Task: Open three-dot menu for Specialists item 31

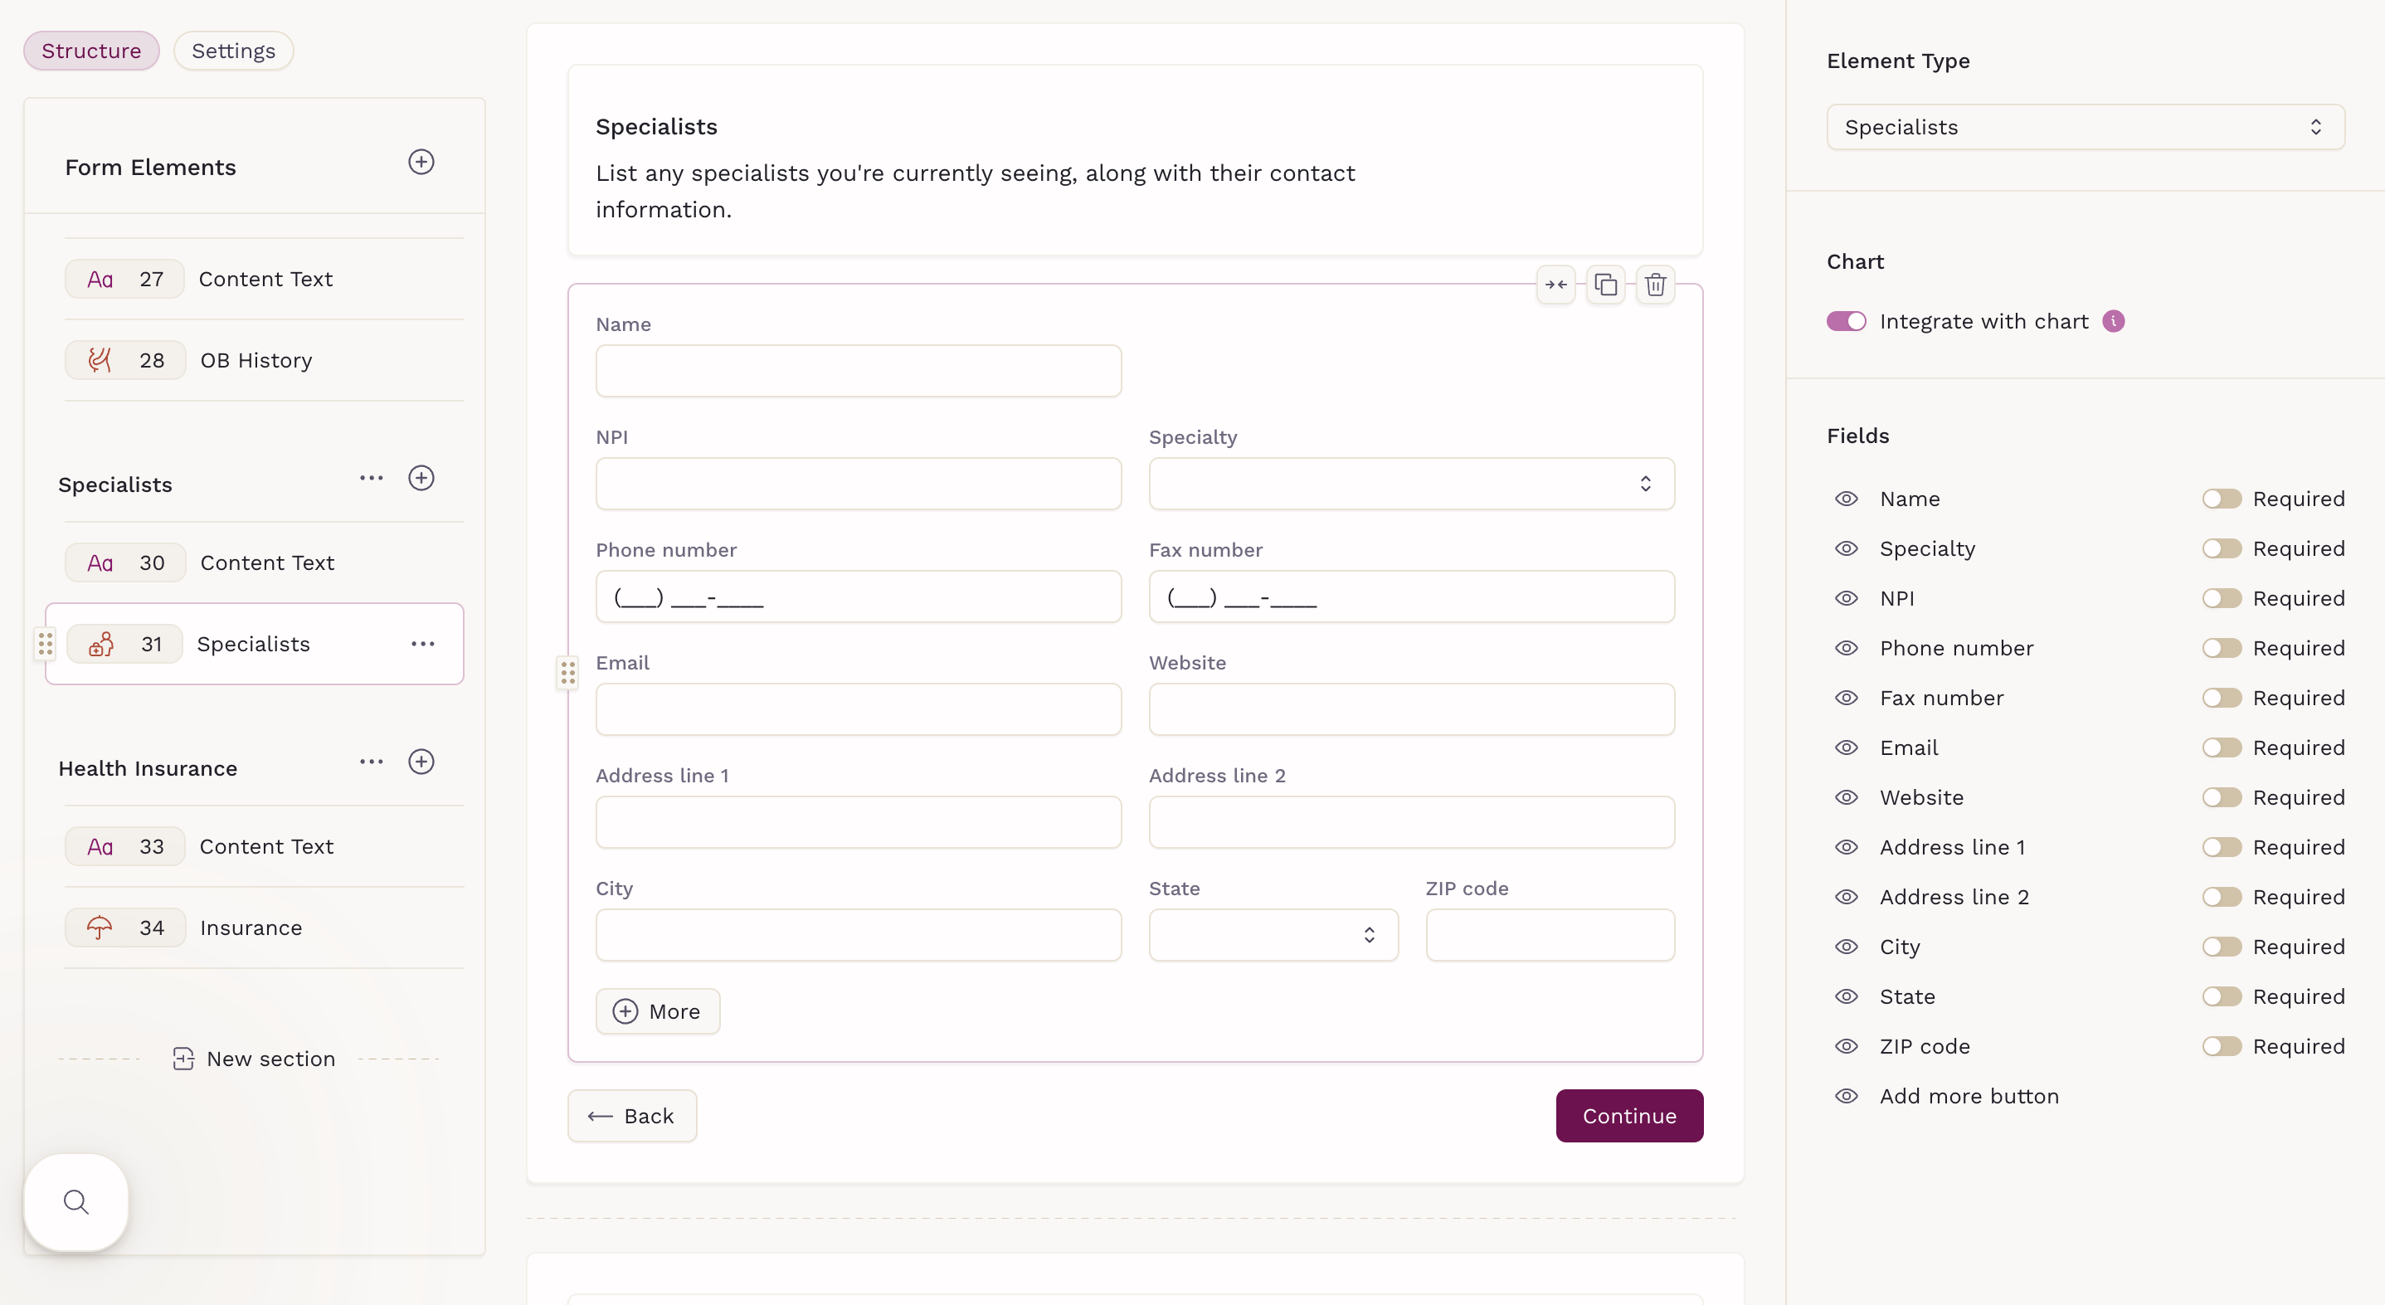Action: (423, 644)
